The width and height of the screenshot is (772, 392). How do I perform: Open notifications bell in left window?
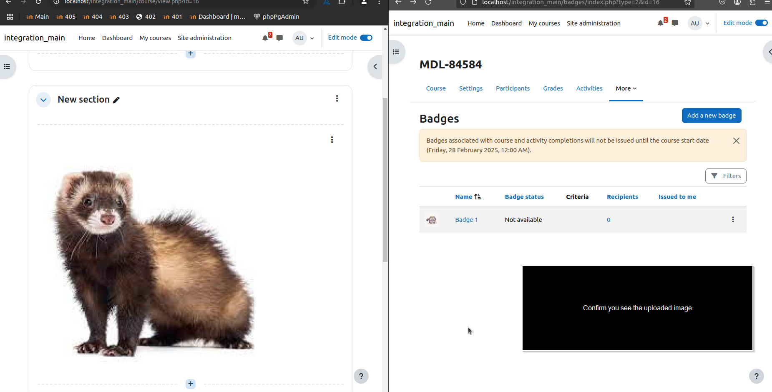tap(265, 38)
